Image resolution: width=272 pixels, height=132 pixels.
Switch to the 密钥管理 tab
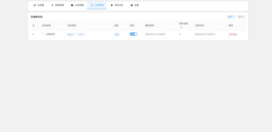[57, 5]
